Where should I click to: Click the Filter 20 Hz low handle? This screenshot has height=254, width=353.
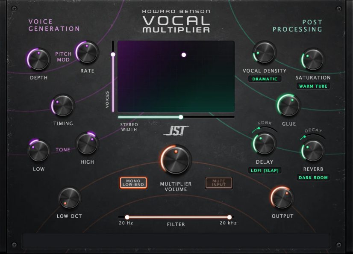tap(127, 217)
